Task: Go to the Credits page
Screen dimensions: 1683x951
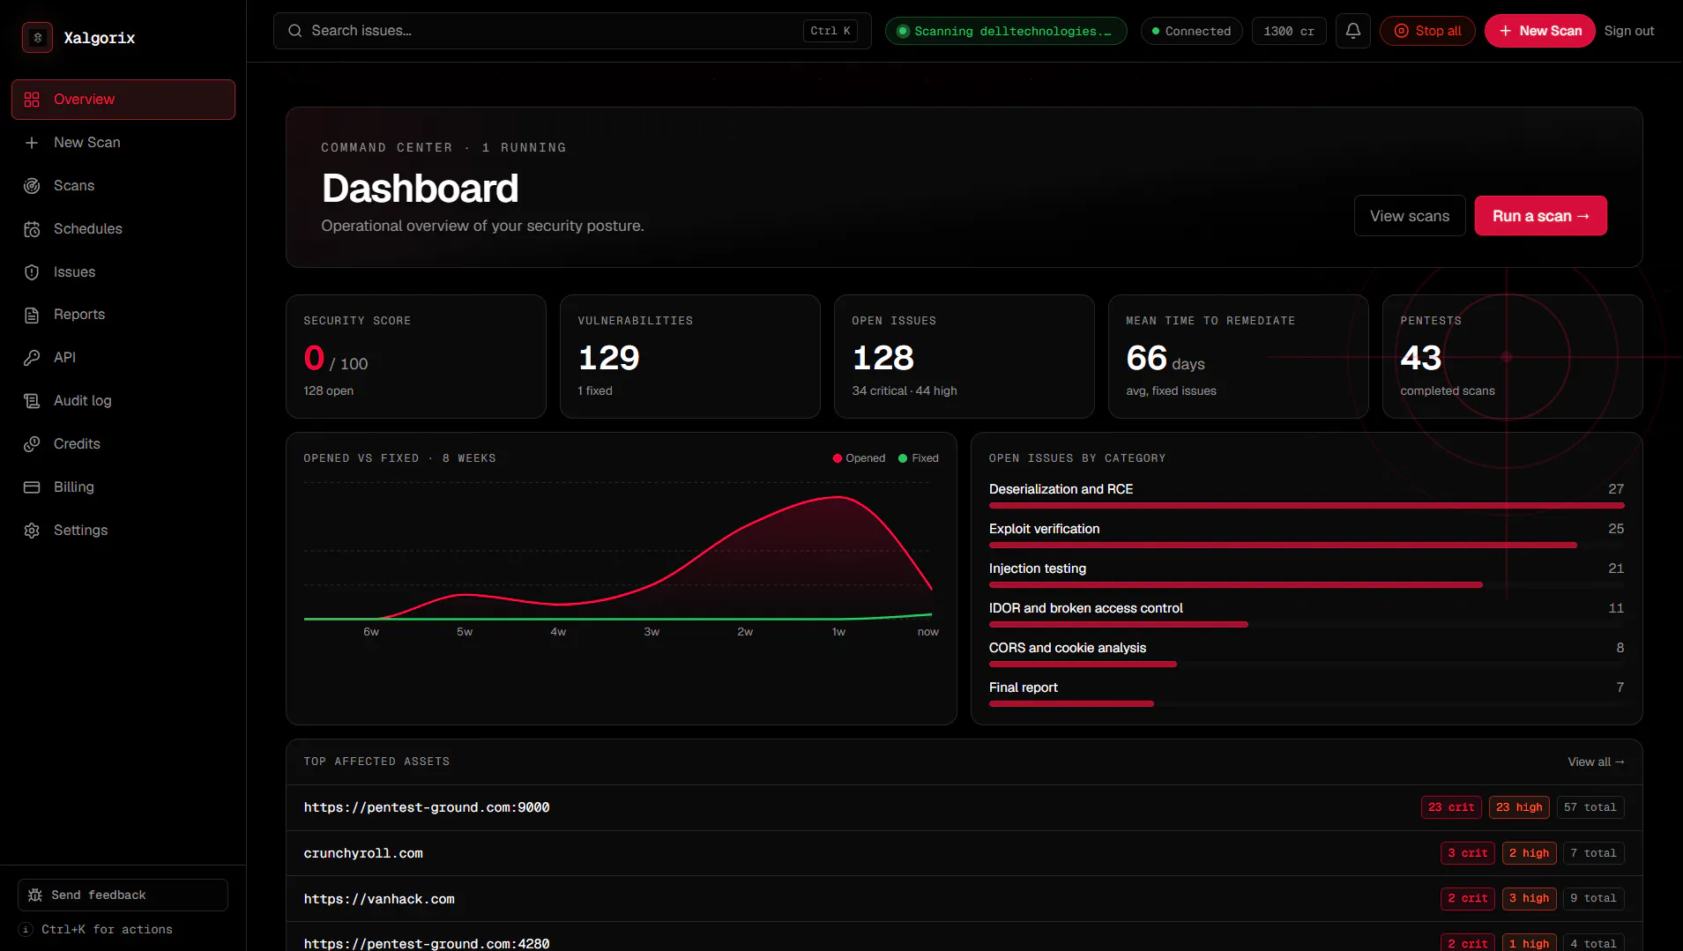Action: 123,444
